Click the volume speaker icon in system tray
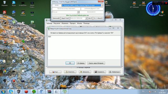This screenshot has width=168, height=94. coord(155,92)
